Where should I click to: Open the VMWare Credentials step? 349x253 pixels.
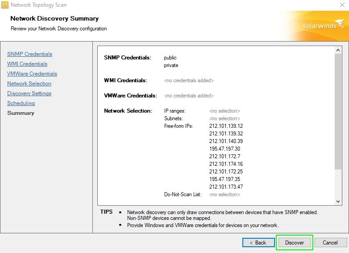click(32, 74)
